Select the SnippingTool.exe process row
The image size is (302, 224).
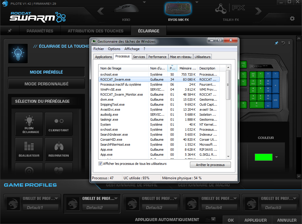[159, 104]
